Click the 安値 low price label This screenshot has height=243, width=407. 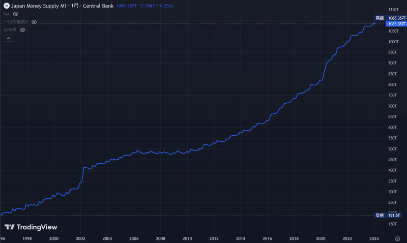[x=380, y=215]
